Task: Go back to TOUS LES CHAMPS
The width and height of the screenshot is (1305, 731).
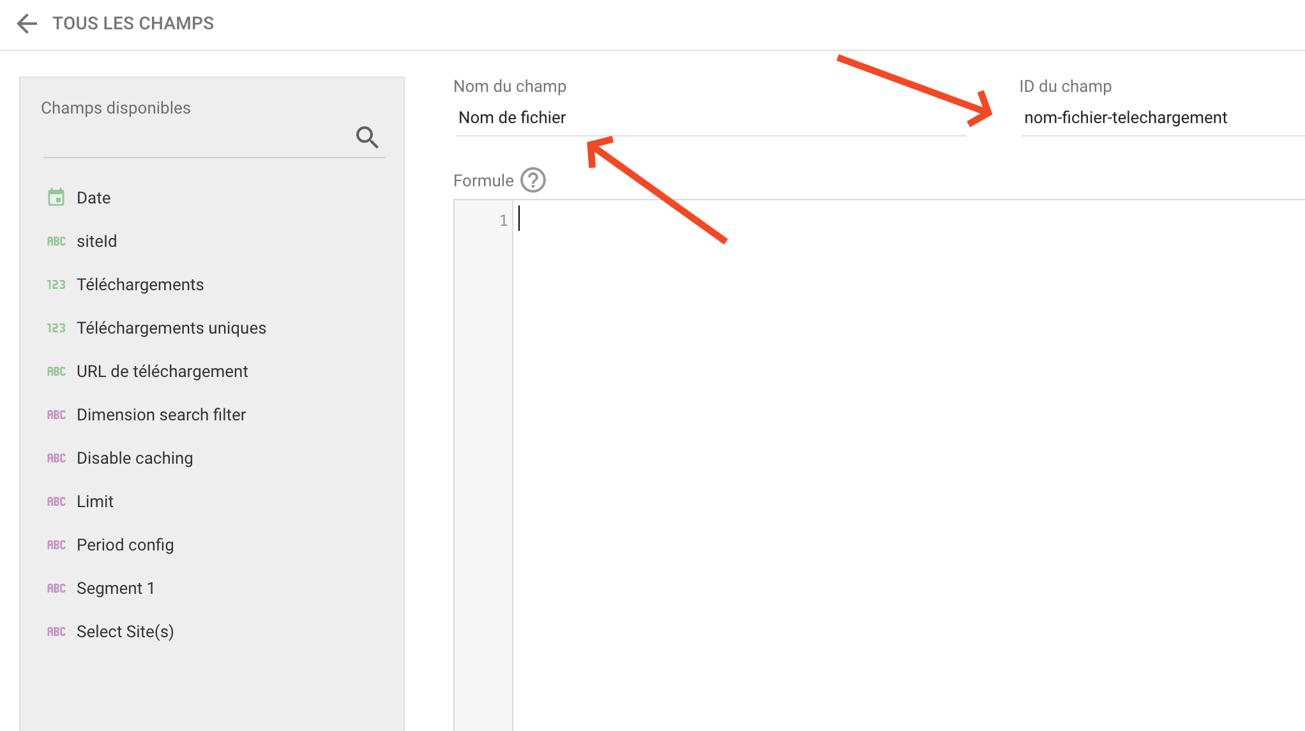Action: 133,24
